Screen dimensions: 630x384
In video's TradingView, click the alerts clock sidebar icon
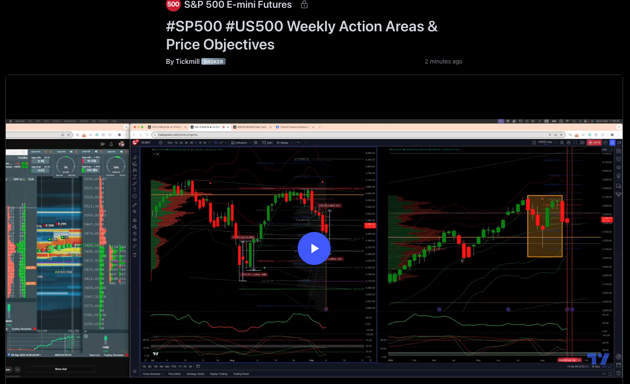click(x=618, y=159)
